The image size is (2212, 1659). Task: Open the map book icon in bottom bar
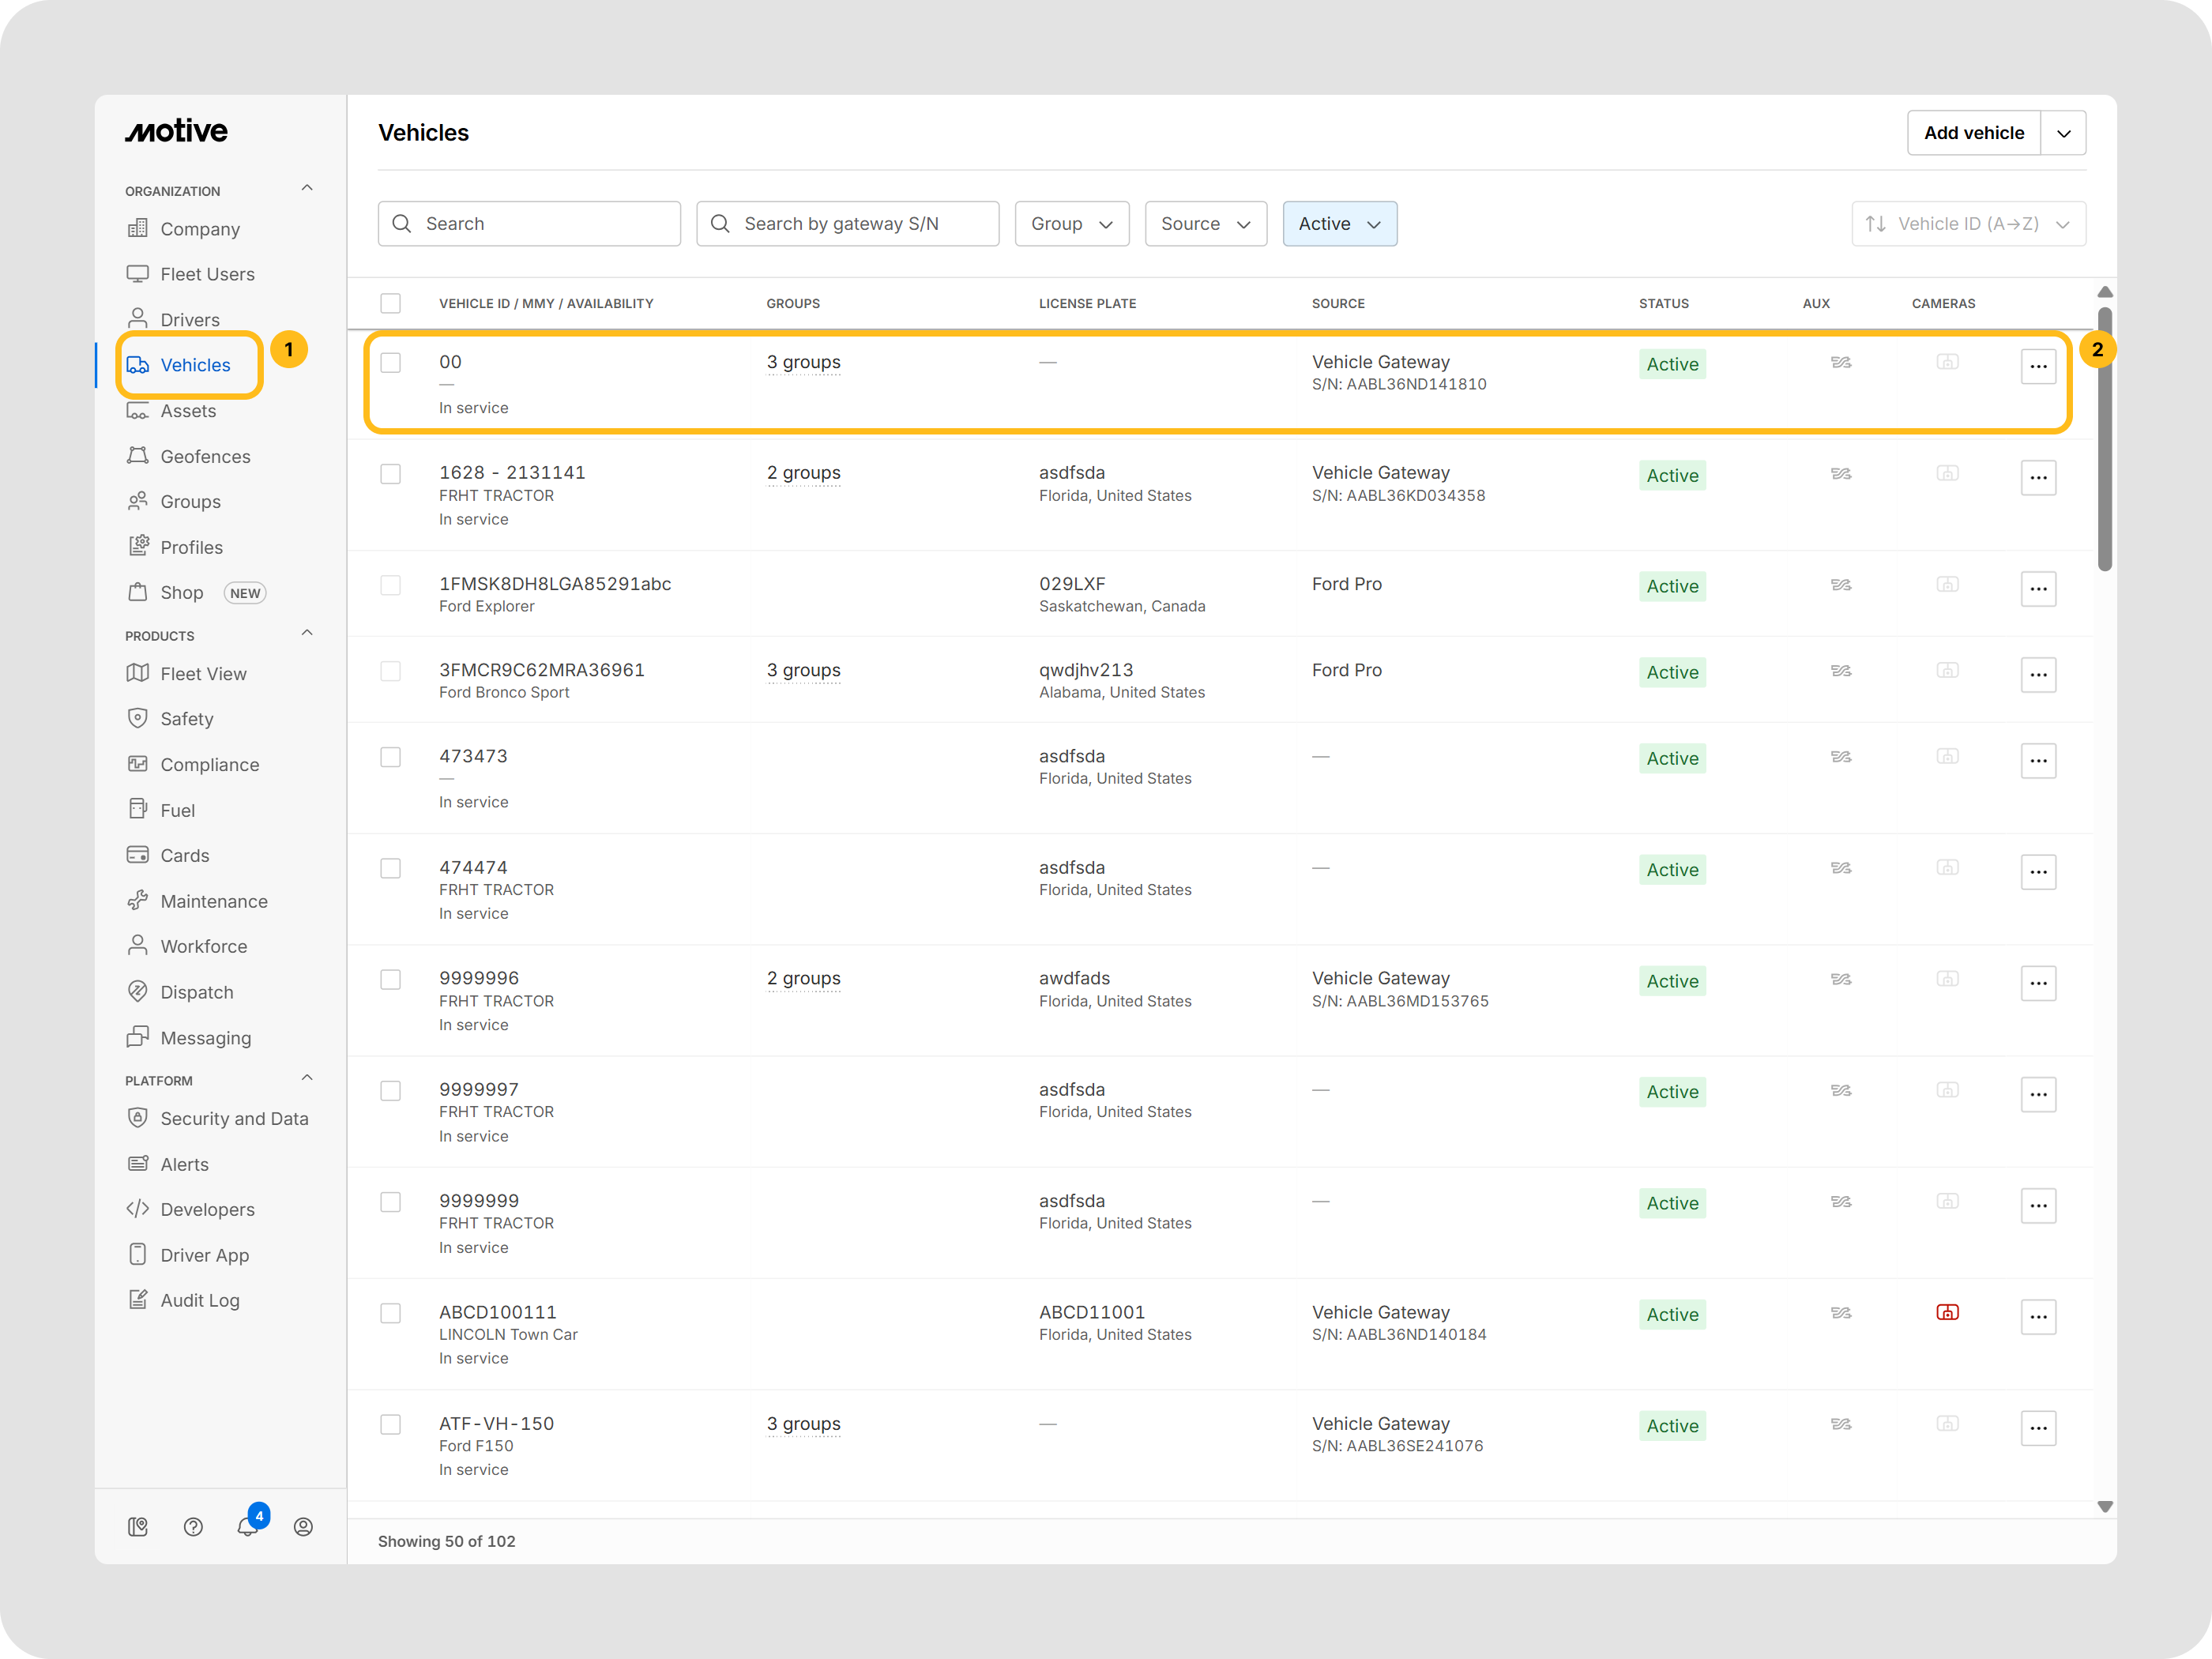(138, 1526)
